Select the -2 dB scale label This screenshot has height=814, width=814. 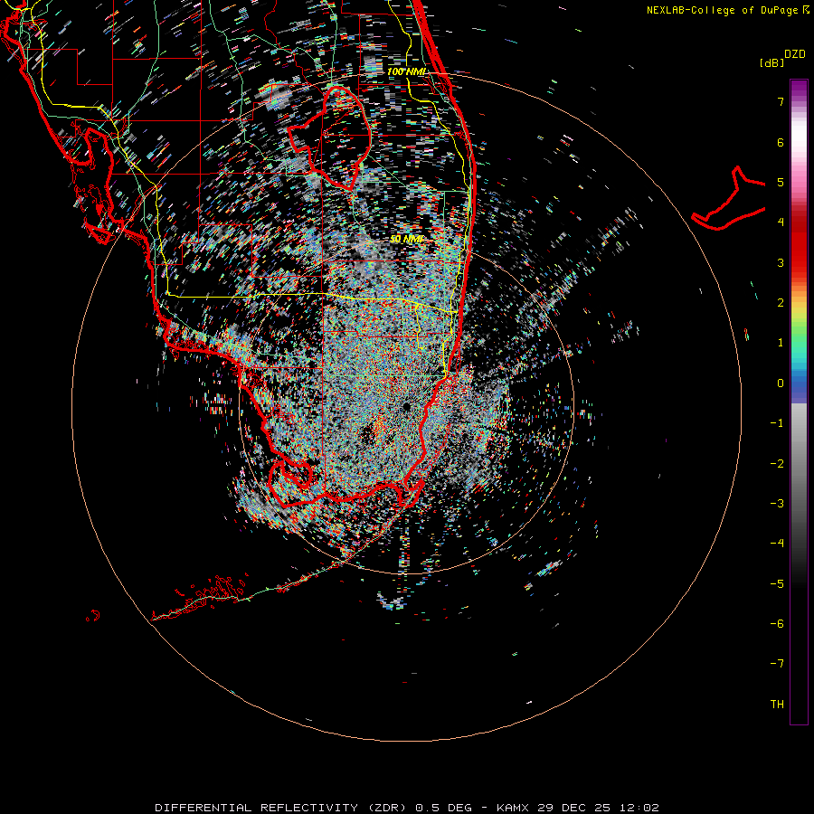pyautogui.click(x=777, y=464)
